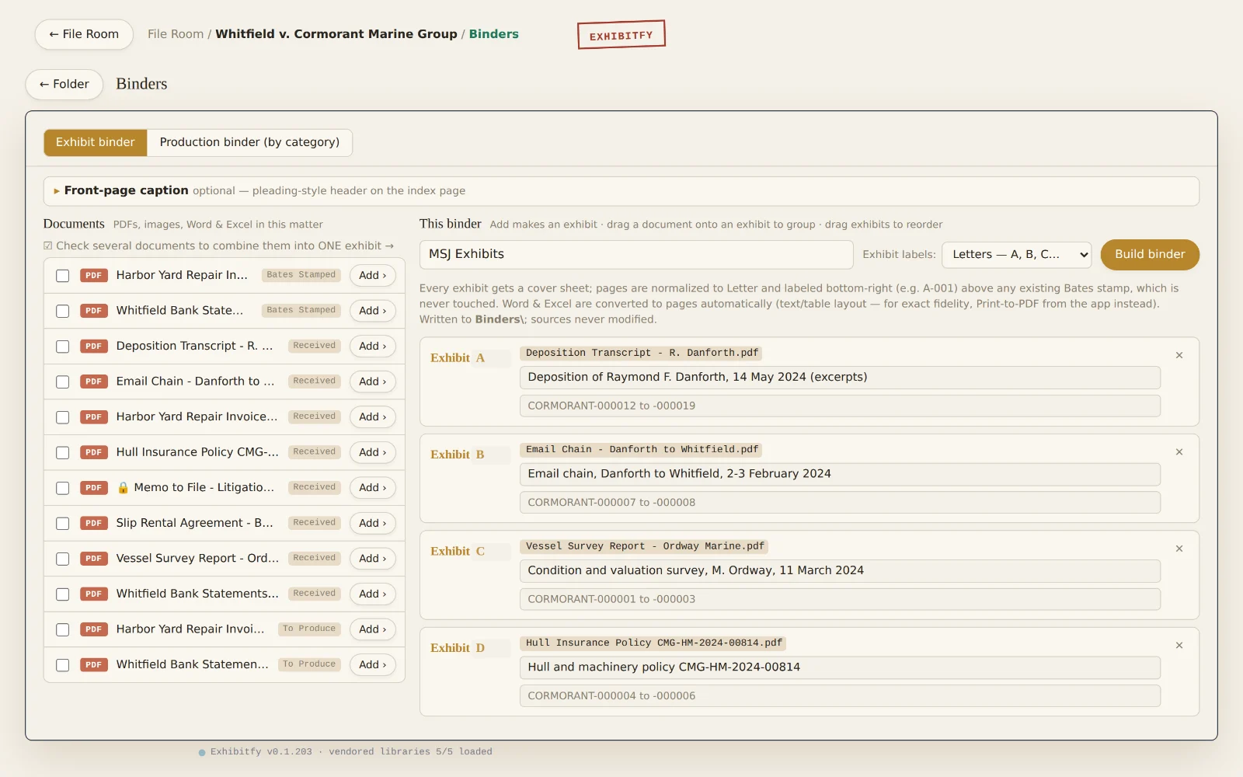Screen dimensions: 1243x777
Task: Click PDF icon of Vessel Survey Report row
Action: tap(93, 559)
